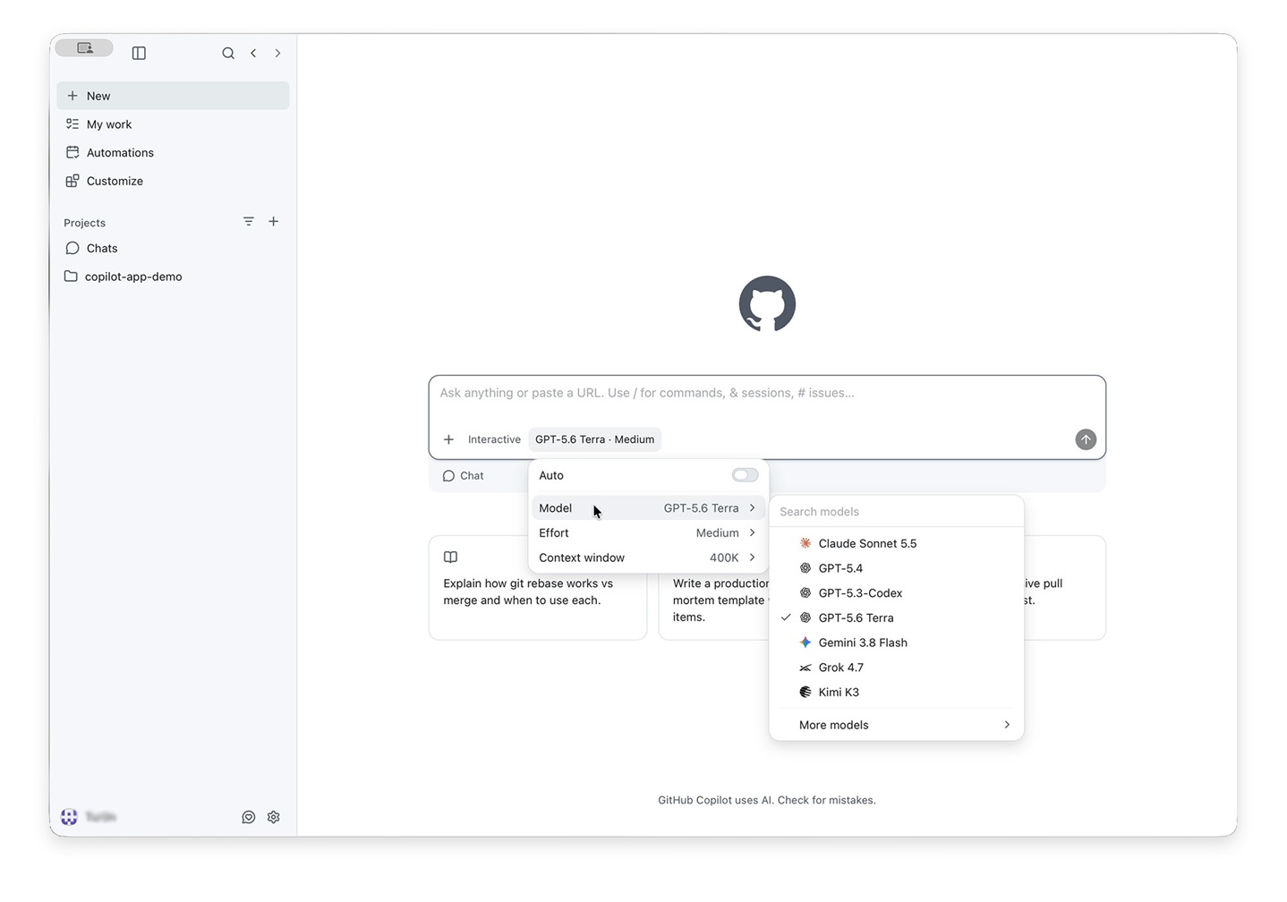1287x902 pixels.
Task: Switch to the Chat tab below prompt
Action: pyautogui.click(x=464, y=476)
